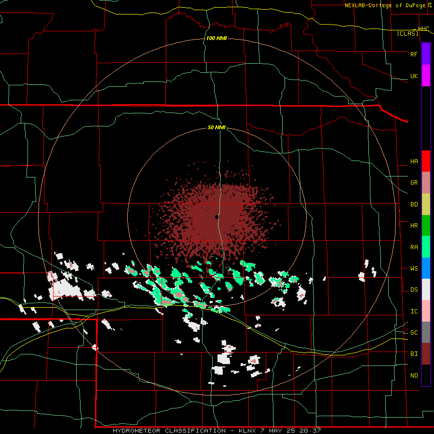This screenshot has height=434, width=434.
Task: Click the HR legend label
Action: click(414, 225)
